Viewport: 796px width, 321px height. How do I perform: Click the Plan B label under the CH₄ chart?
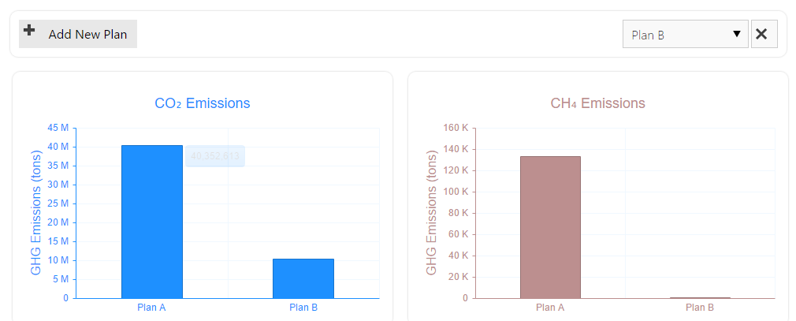click(x=700, y=308)
